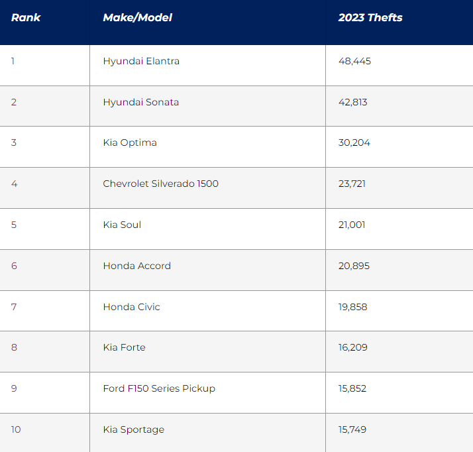The height and width of the screenshot is (452, 473).
Task: Click the 2023 Thefts column header
Action: click(370, 18)
